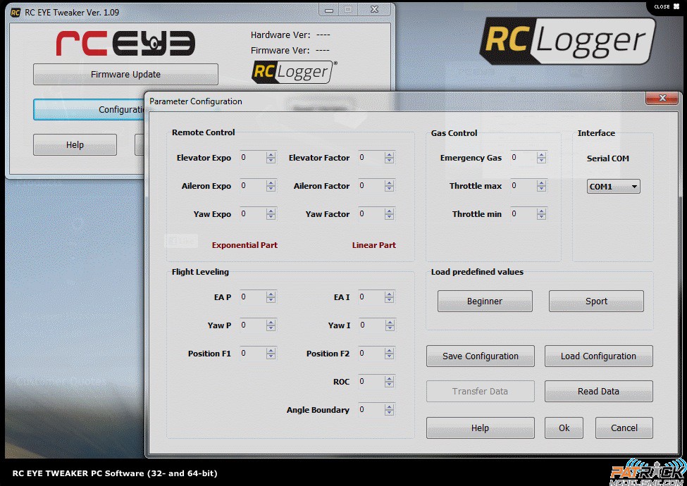This screenshot has width=687, height=486.
Task: Adjust the Position F2 spinner arrows
Action: [x=389, y=354]
